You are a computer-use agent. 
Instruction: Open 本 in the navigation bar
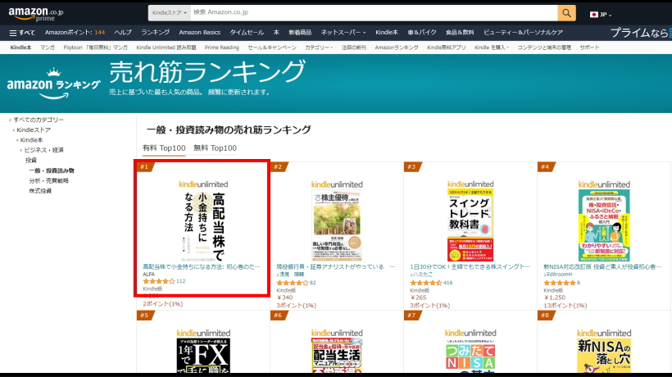pyautogui.click(x=276, y=33)
